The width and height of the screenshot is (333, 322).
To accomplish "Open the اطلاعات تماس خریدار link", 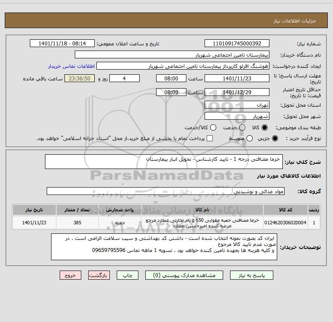I will coord(71,66).
